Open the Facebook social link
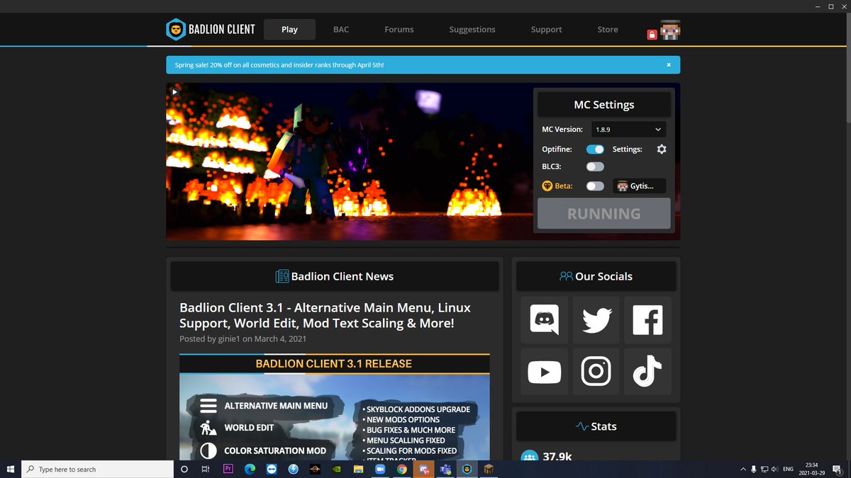851x478 pixels. pos(647,320)
